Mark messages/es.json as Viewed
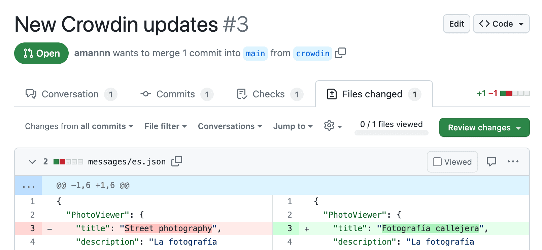Viewport: 542px width, 250px height. (x=452, y=162)
